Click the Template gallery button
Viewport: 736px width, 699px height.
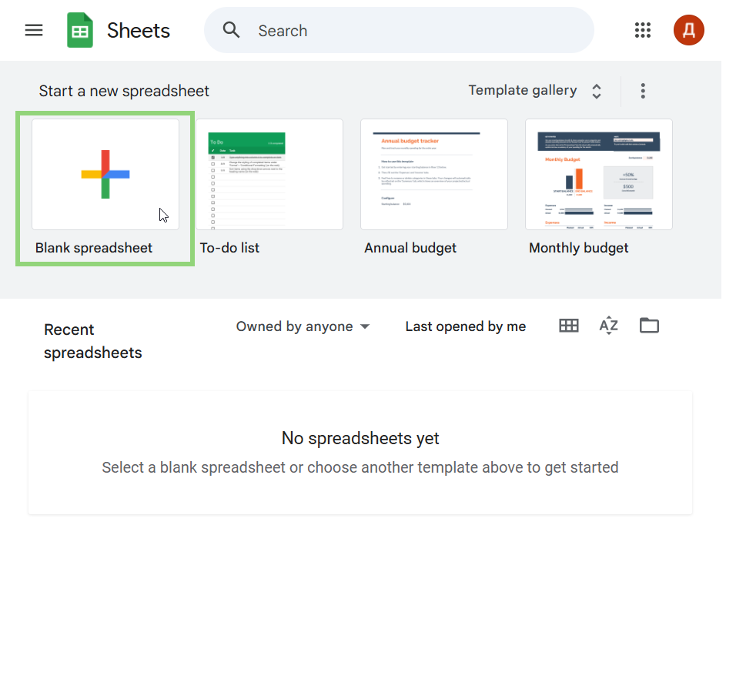pos(523,91)
